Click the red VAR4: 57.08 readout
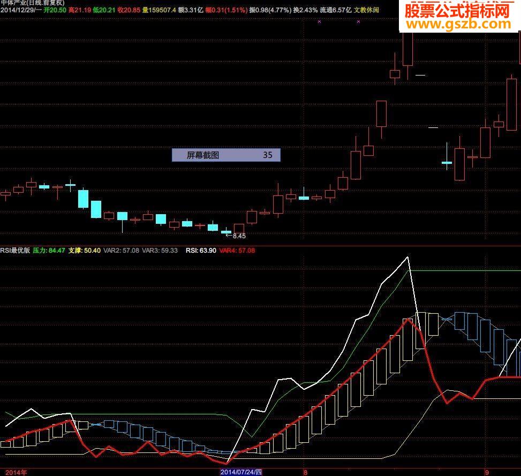This screenshot has width=521, height=476. (237, 250)
